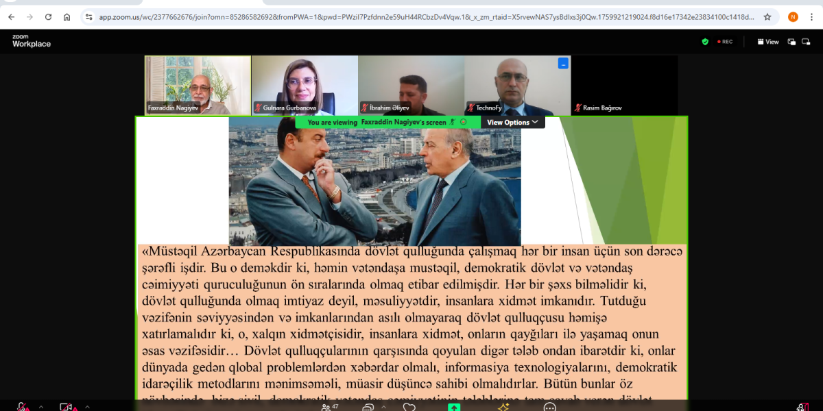Bookmark this page with the star icon
The height and width of the screenshot is (411, 823).
point(767,17)
